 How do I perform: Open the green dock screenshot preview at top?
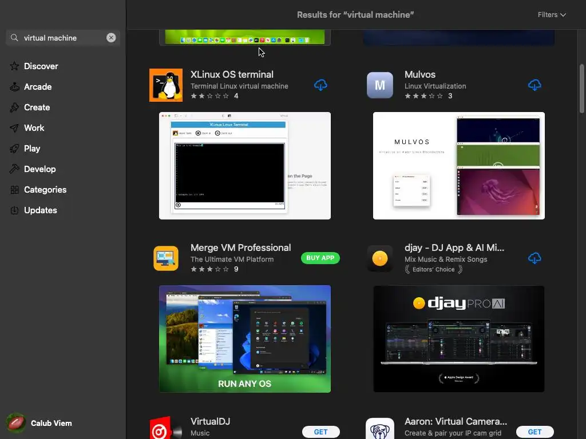click(245, 37)
